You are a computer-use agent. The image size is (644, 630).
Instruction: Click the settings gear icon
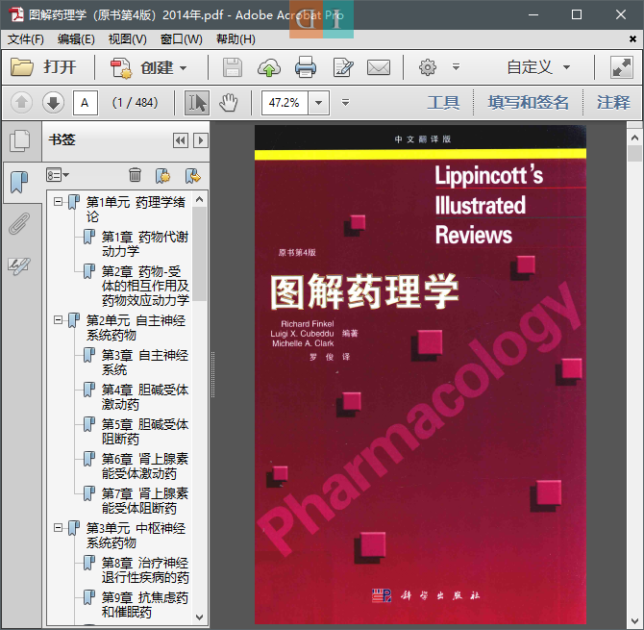[x=428, y=67]
